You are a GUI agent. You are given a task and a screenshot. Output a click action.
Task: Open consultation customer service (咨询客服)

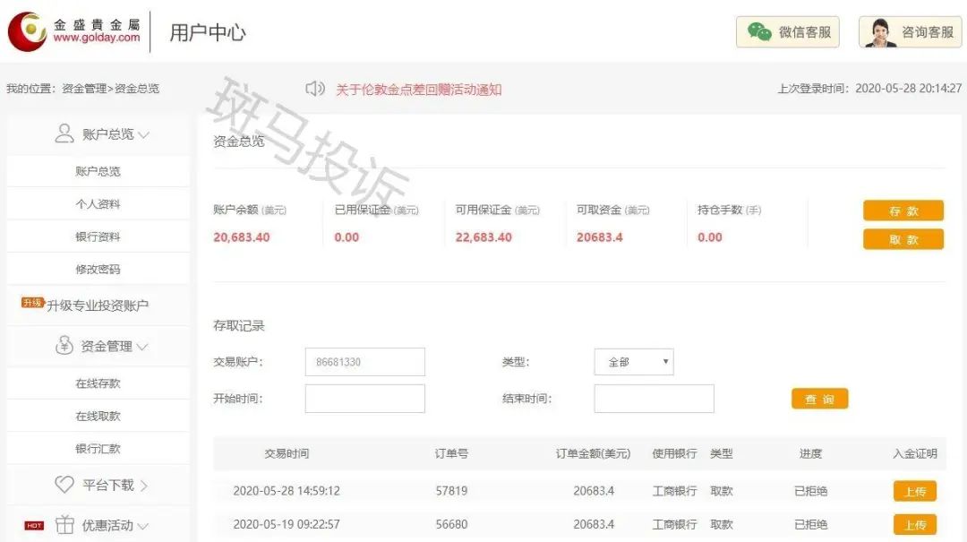pos(910,32)
